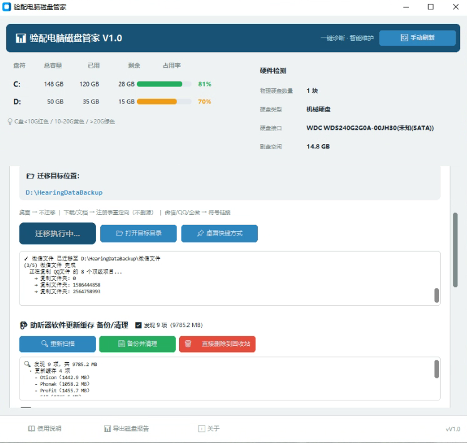Screen dimensions: 467x443
Task: Rescan cache using 重新扫描 button
Action: tap(58, 344)
